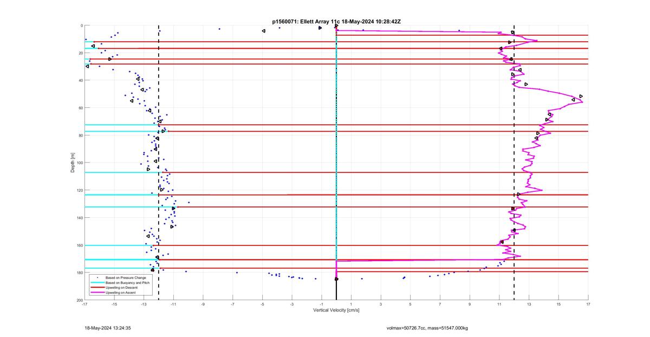
Task: Click the positive '5' x-axis tick label
Action: tap(410, 304)
